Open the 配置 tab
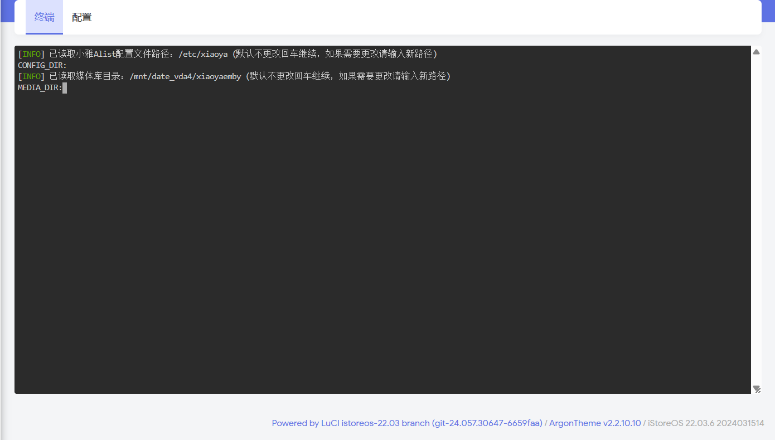 [x=82, y=17]
